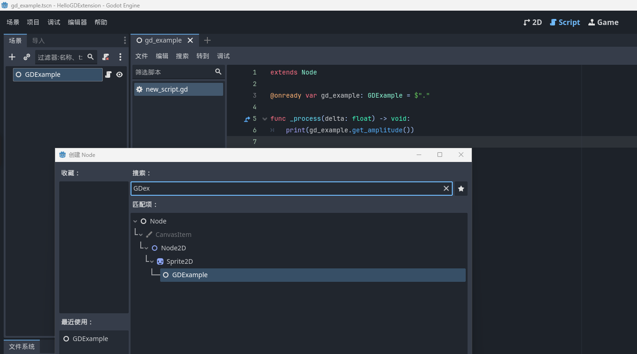Image resolution: width=637 pixels, height=354 pixels.
Task: Open scene dock options three-dot menu
Action: 125,41
